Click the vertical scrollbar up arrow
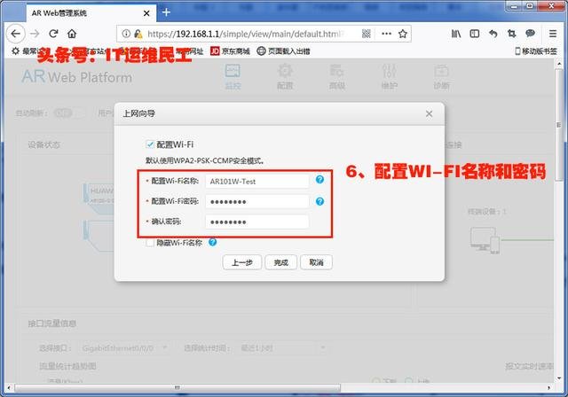 [559, 64]
